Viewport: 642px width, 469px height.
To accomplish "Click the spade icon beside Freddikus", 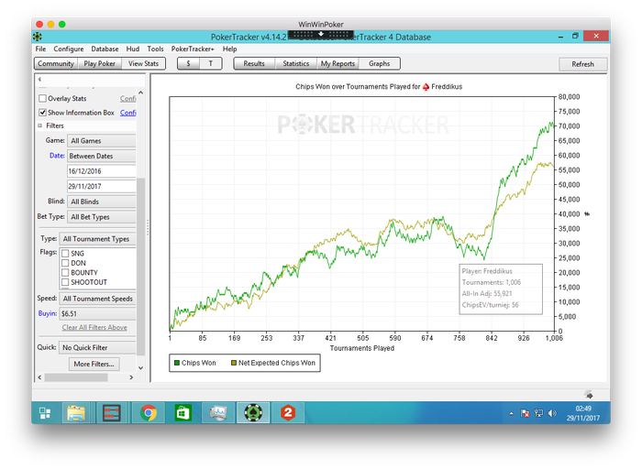I will [x=426, y=87].
